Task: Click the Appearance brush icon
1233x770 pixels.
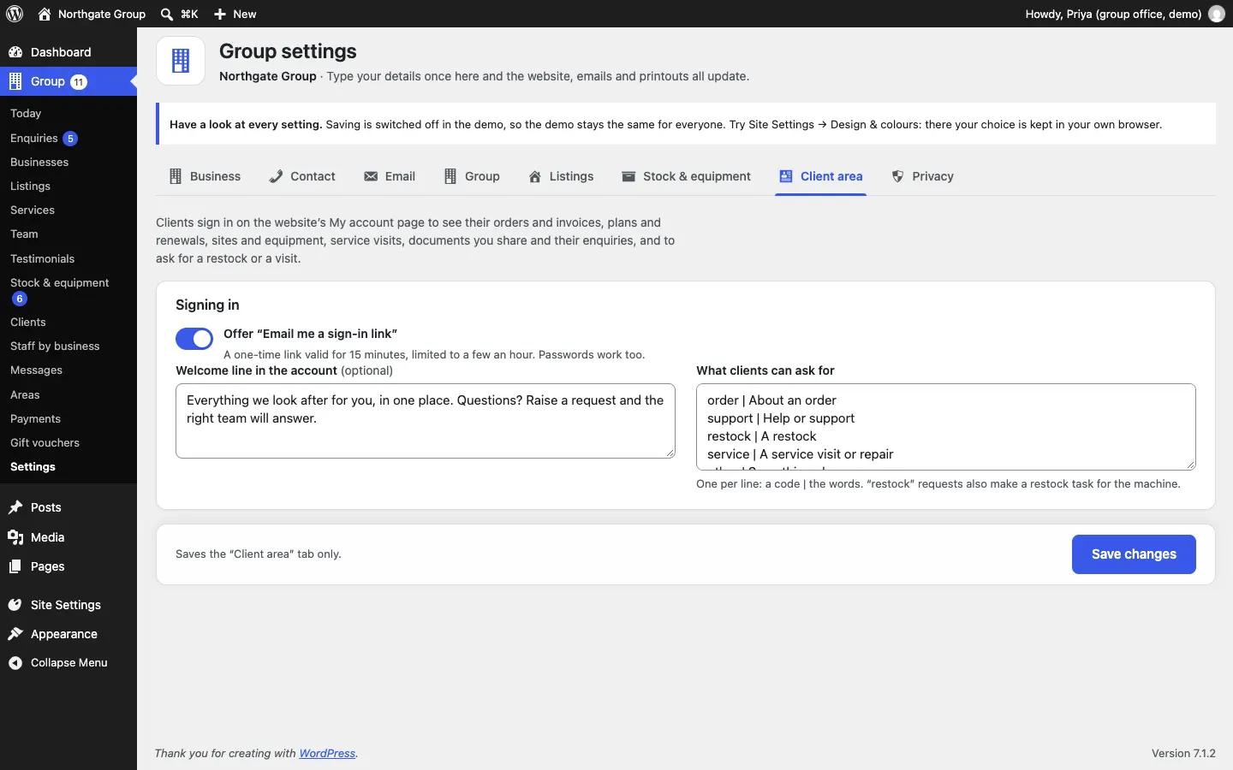Action: pos(15,634)
